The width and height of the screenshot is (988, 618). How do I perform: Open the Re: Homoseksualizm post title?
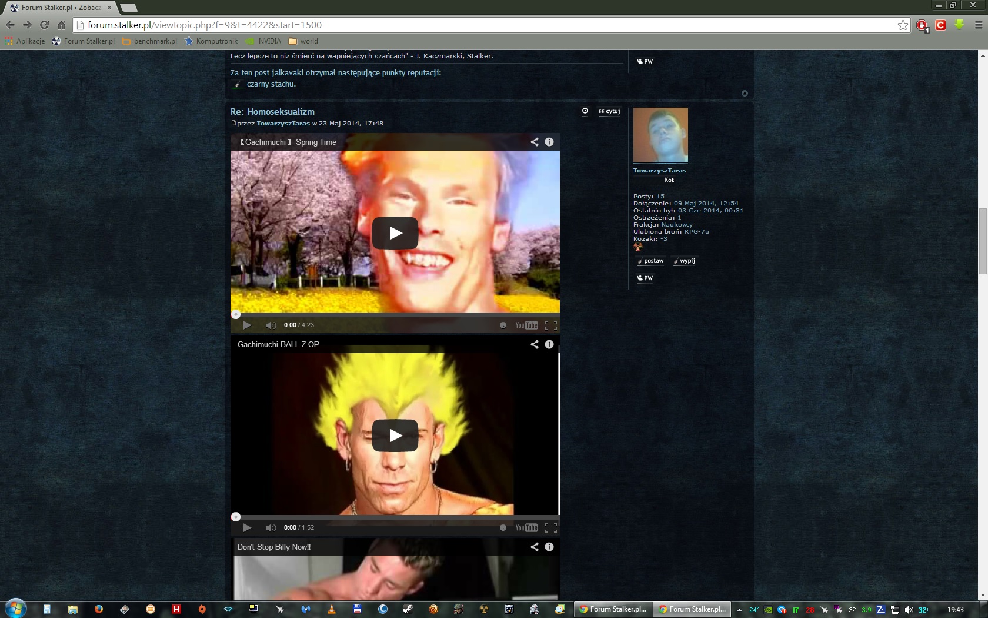point(272,111)
